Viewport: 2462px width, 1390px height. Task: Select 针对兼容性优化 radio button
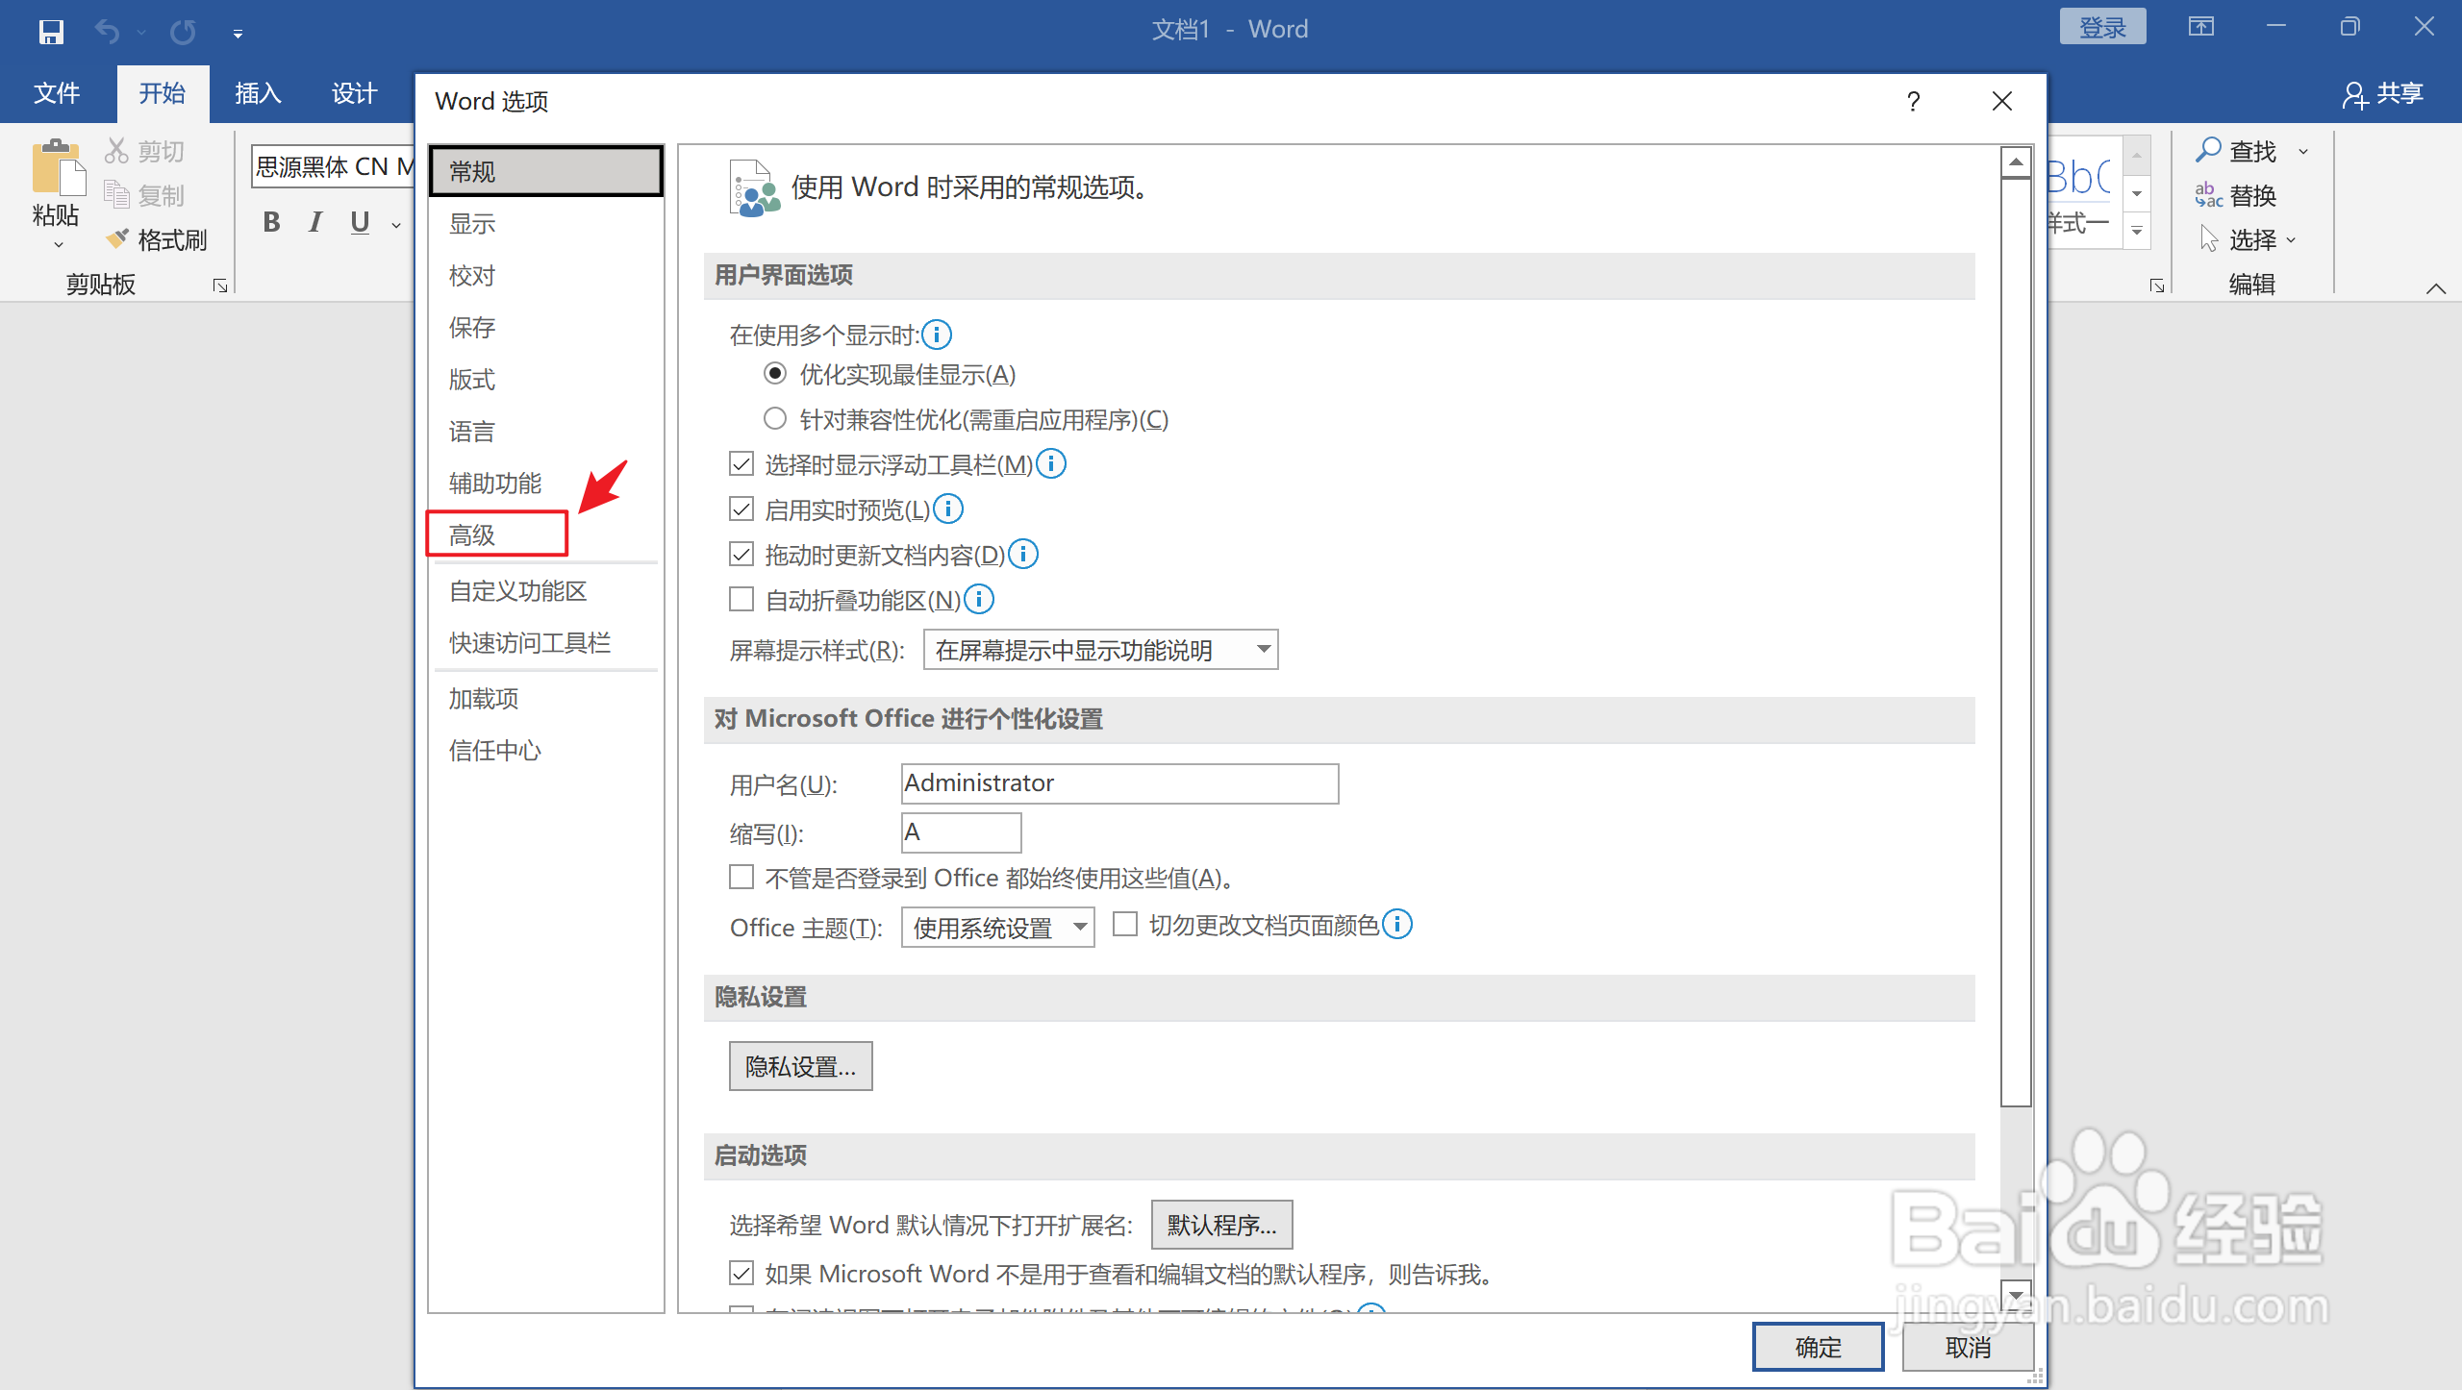pyautogui.click(x=775, y=418)
